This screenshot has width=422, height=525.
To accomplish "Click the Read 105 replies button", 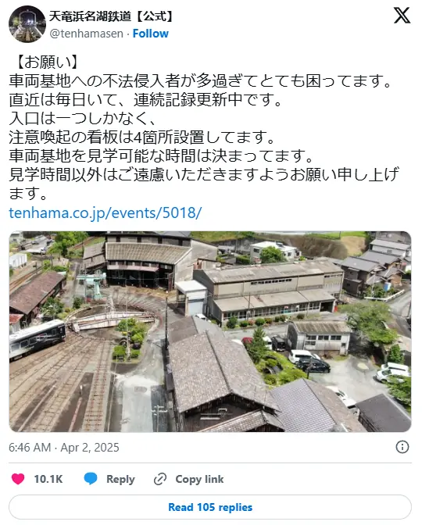I will (x=210, y=507).
